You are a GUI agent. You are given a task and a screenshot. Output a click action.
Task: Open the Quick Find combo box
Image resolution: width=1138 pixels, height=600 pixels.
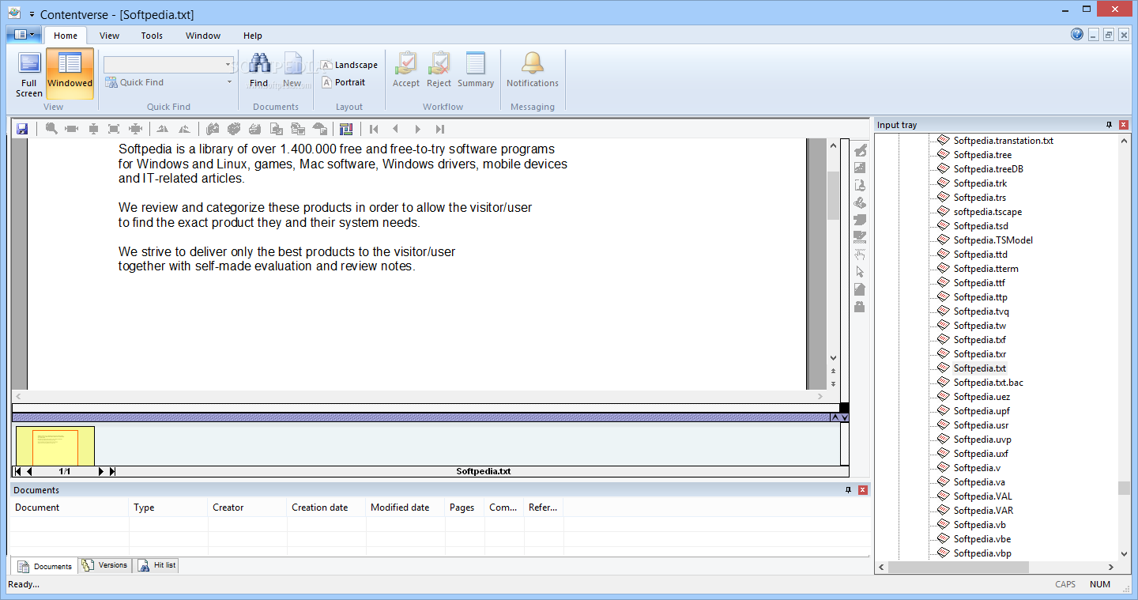(168, 65)
